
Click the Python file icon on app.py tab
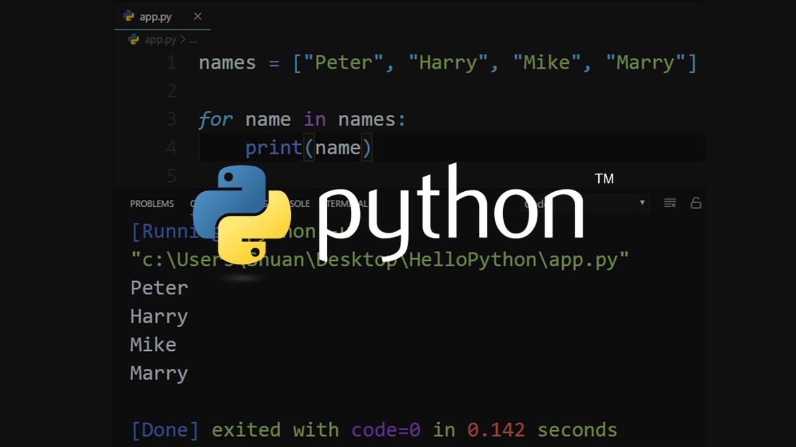click(x=129, y=16)
